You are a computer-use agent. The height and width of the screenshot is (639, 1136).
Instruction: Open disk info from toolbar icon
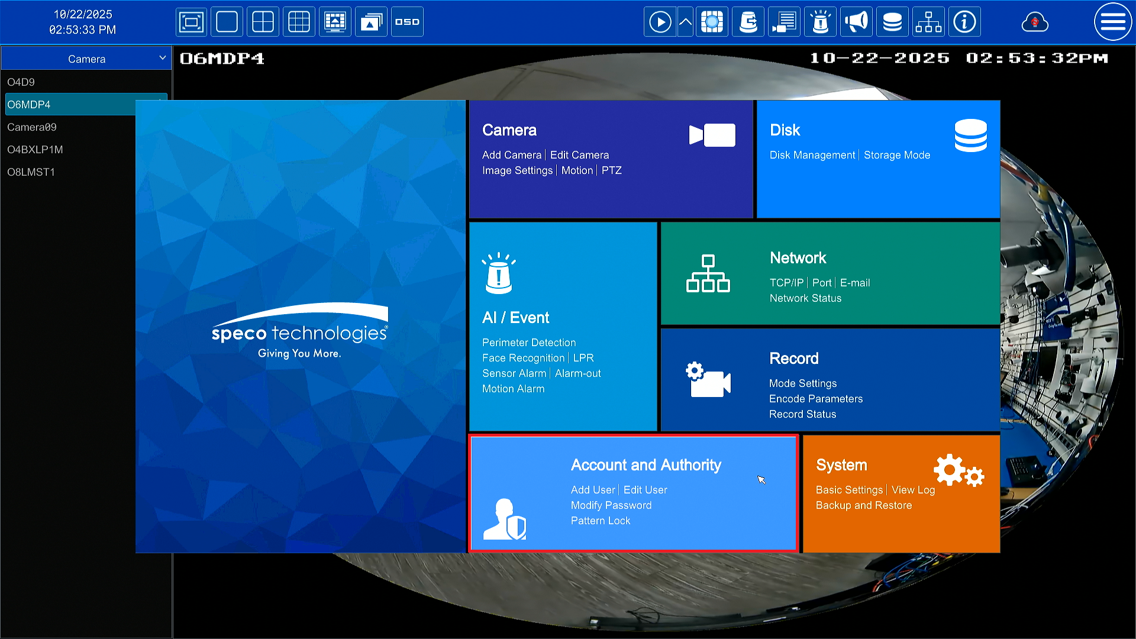892,22
